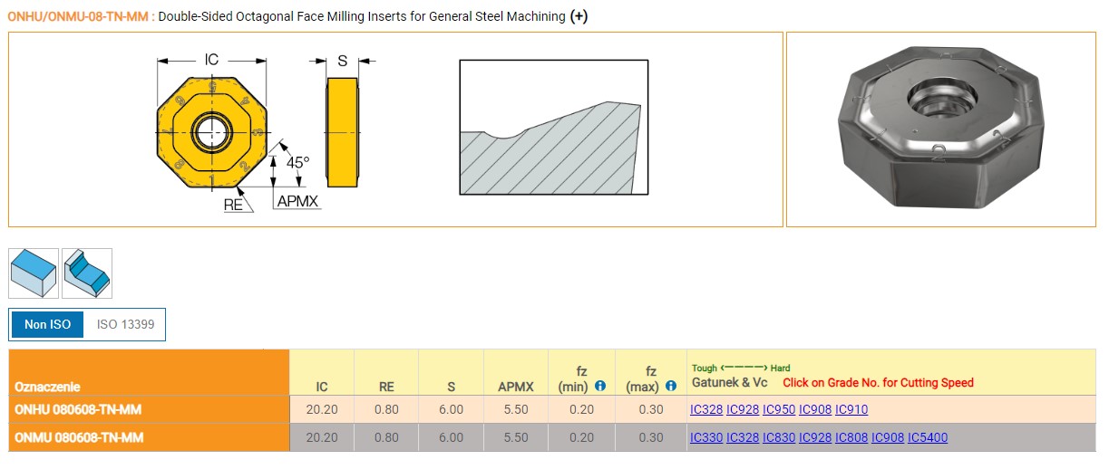Viewport: 1109px width, 469px height.
Task: Click the stepped shoulder milling application icon
Action: (x=87, y=273)
